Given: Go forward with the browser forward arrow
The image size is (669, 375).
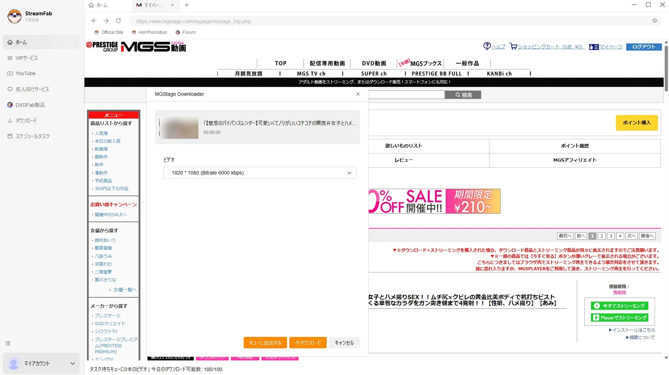Looking at the screenshot, I should pyautogui.click(x=106, y=21).
